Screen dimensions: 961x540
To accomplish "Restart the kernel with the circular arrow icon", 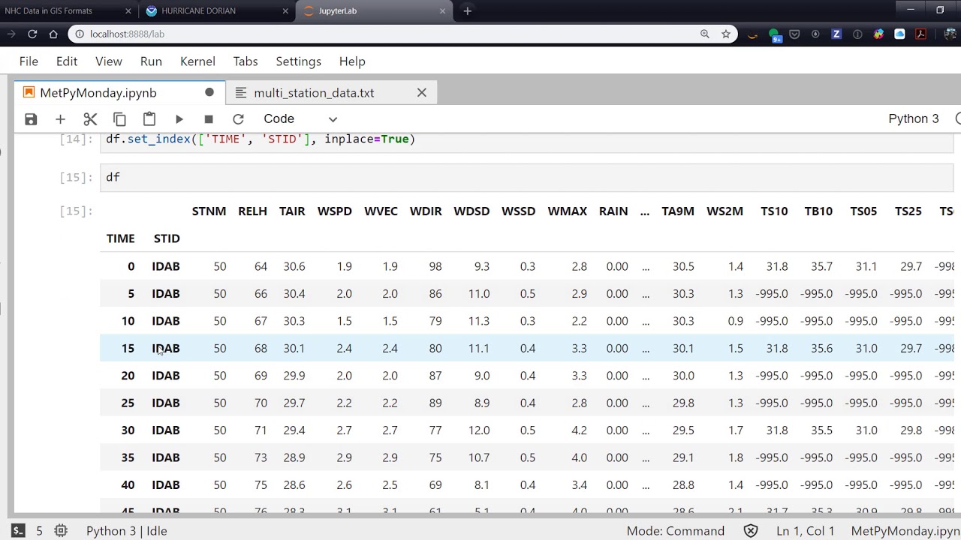I will (238, 119).
